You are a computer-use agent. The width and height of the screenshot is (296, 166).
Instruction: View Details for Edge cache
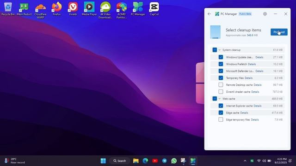[244, 113]
